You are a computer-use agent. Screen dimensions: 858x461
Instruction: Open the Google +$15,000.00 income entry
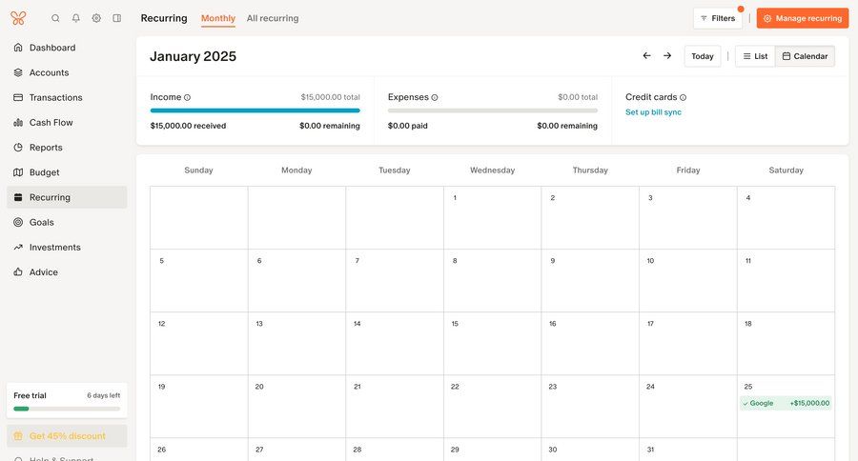pyautogui.click(x=786, y=403)
